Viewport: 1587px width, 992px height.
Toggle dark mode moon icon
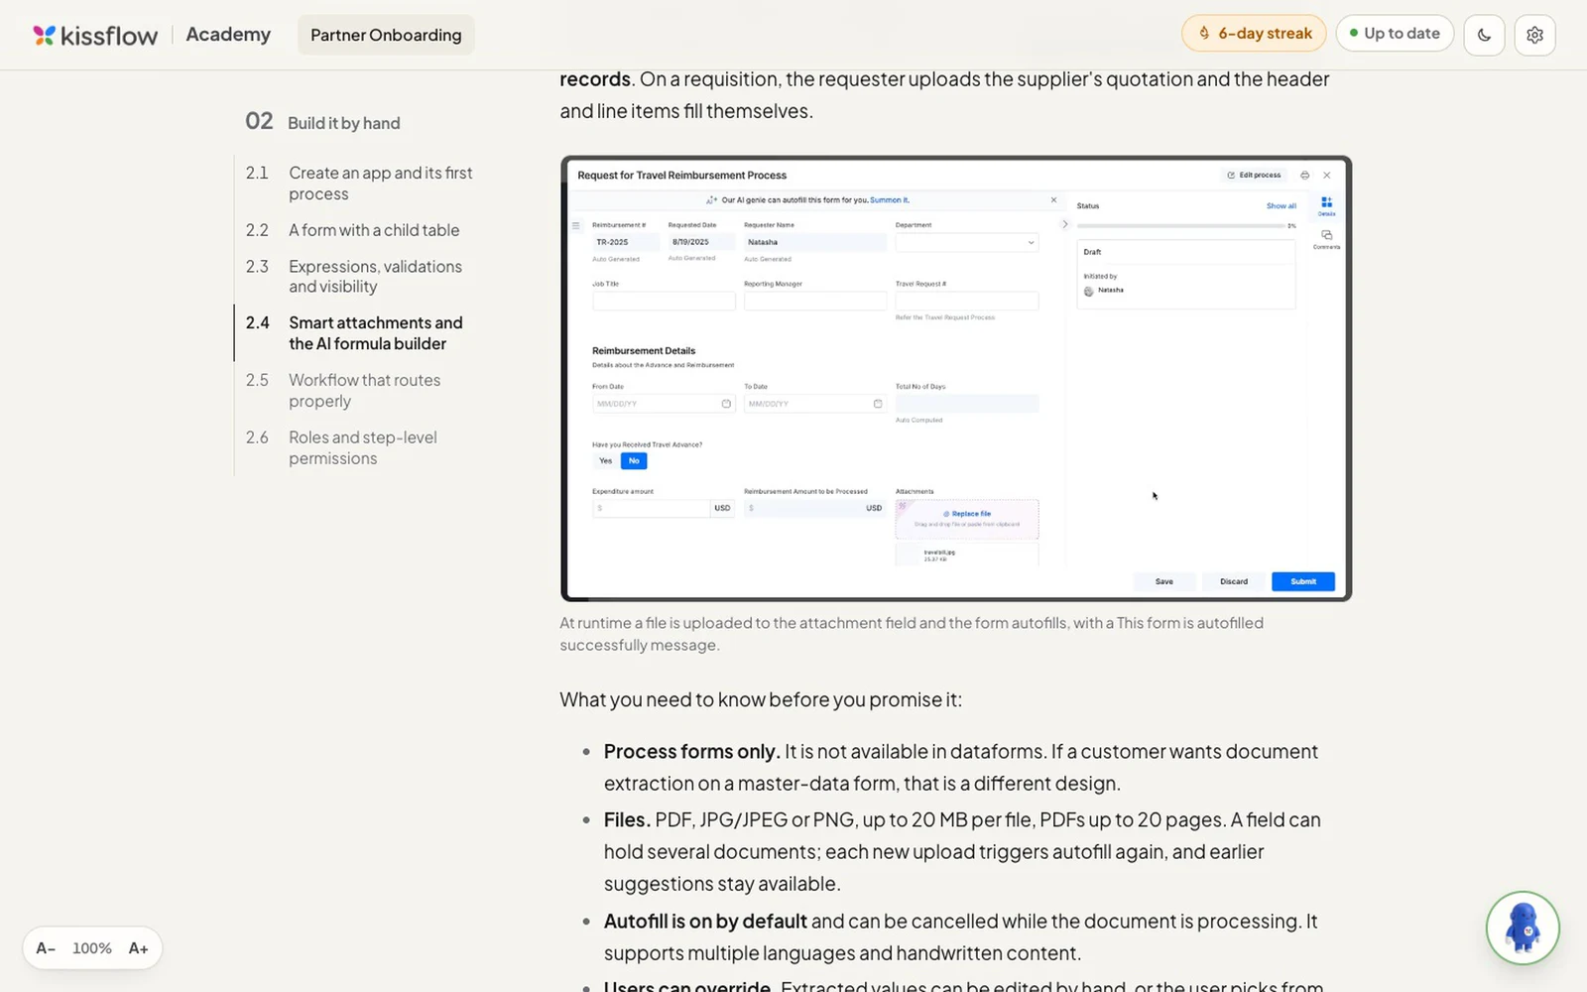pos(1484,35)
